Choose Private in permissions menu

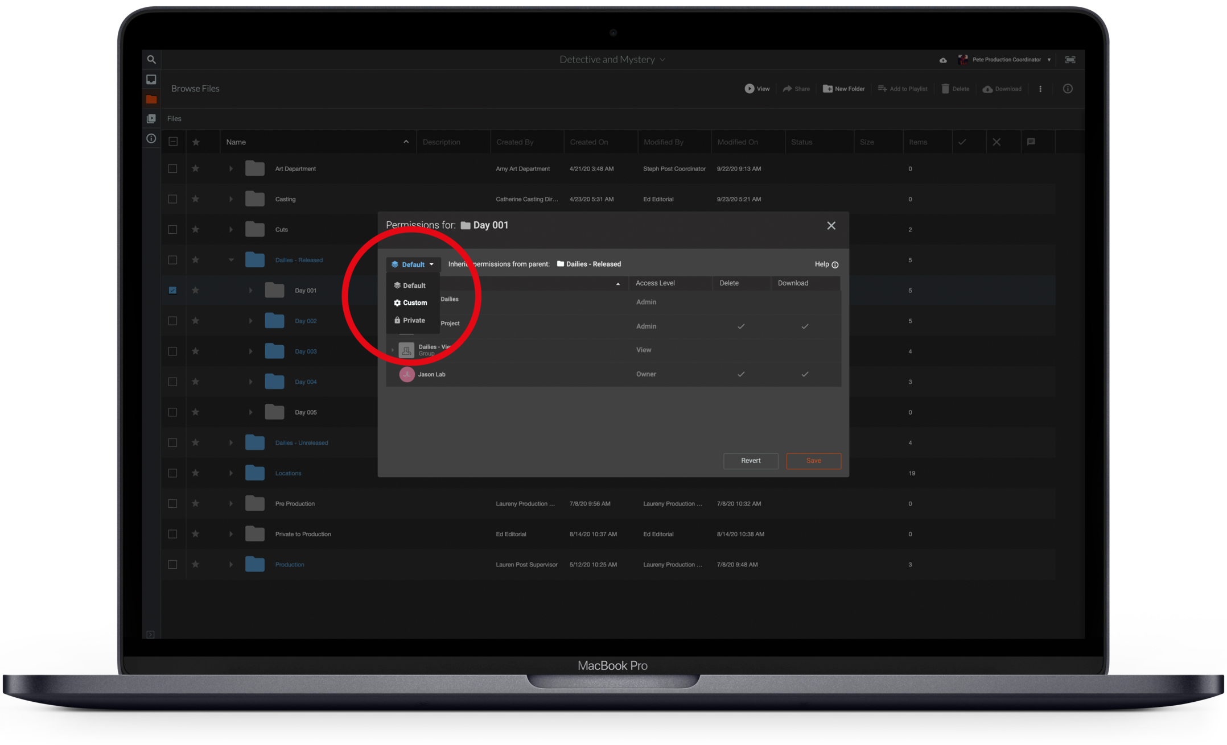(413, 320)
